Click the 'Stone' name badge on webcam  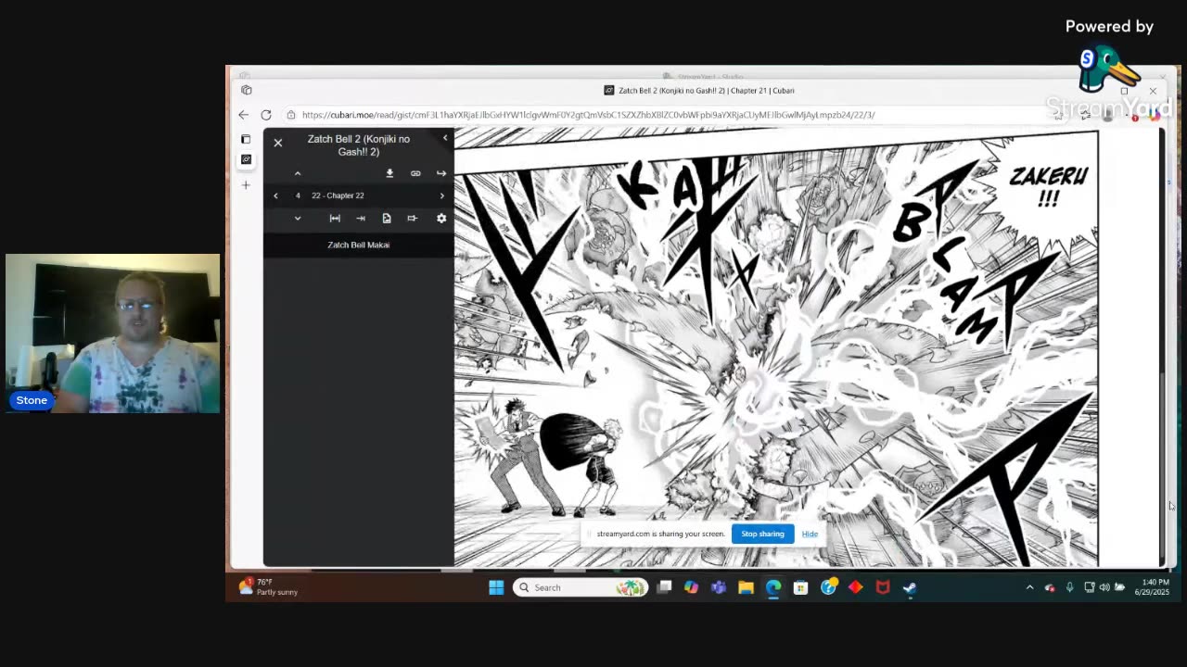click(32, 400)
